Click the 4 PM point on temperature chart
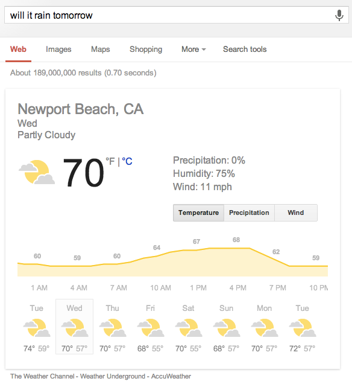This screenshot has width=352, height=390. [x=237, y=248]
